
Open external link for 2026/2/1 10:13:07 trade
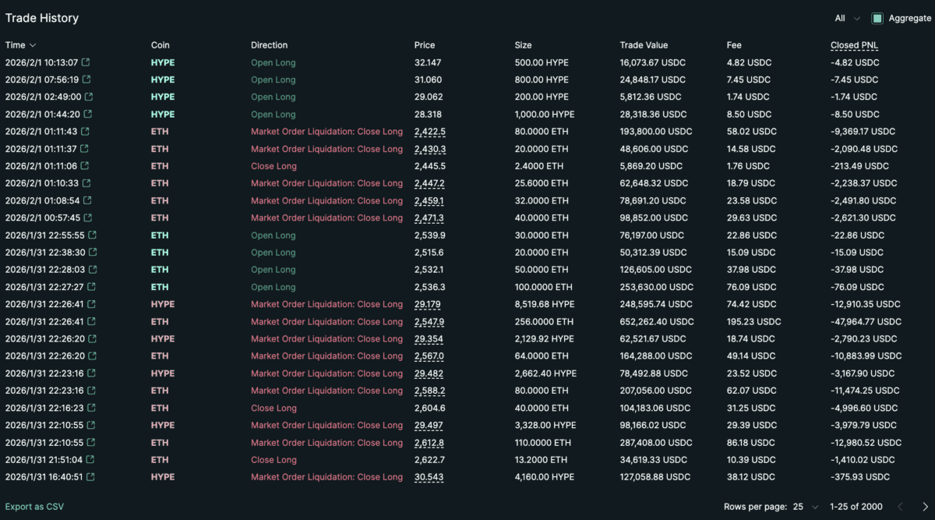click(x=86, y=62)
